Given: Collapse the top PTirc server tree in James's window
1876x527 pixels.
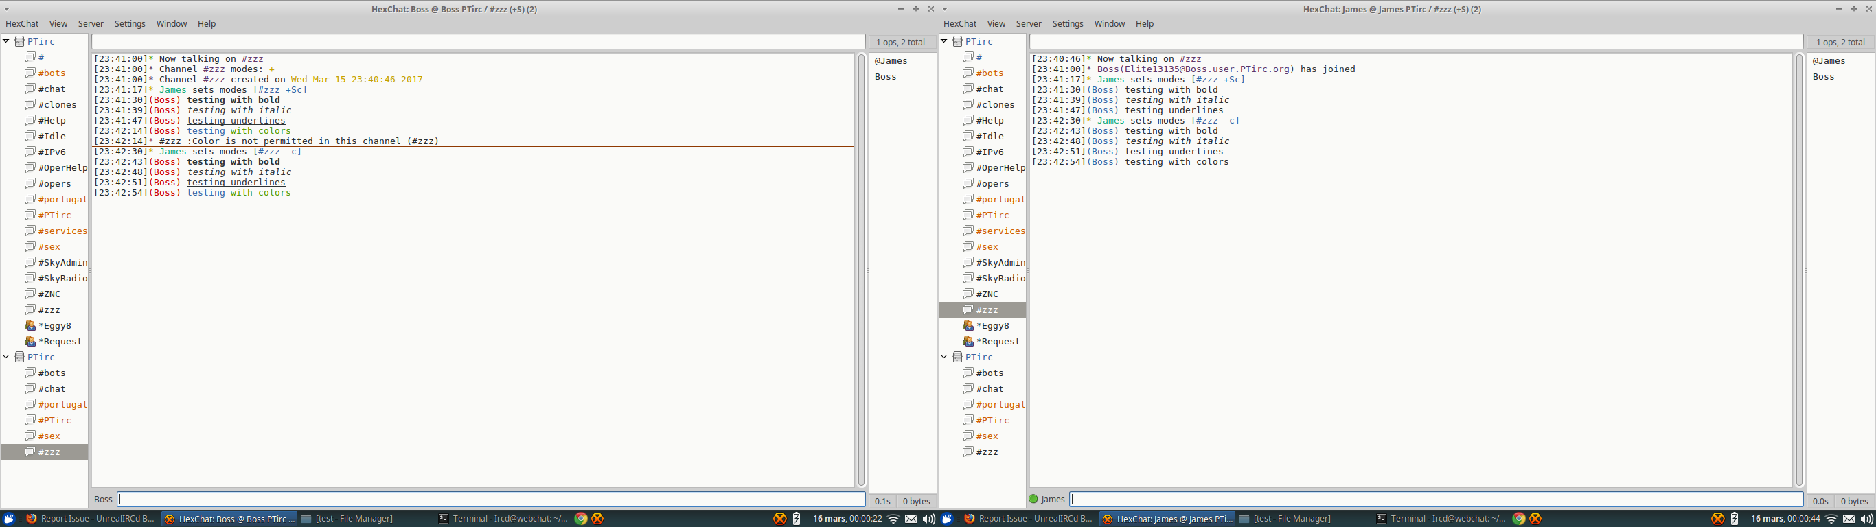Looking at the screenshot, I should pos(945,41).
